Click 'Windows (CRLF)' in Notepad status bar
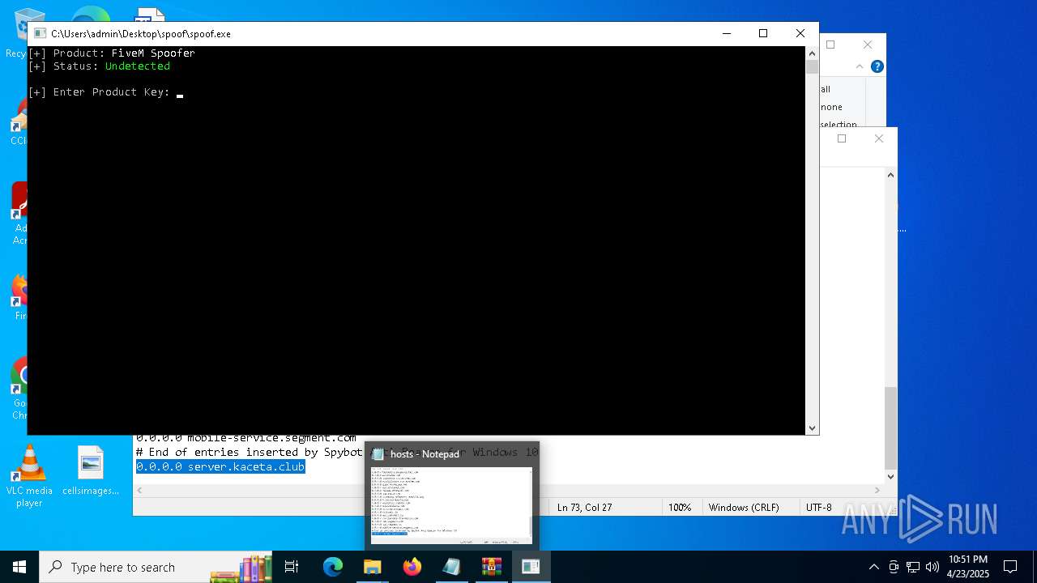 [x=744, y=507]
